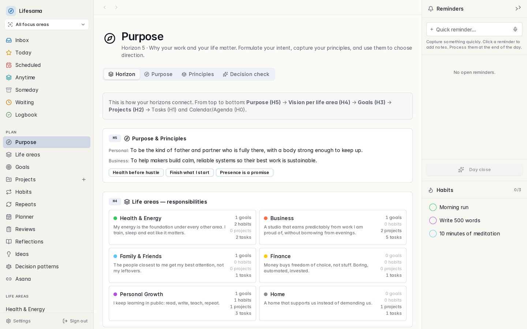
Task: Complete the 10 minutes of meditation habit
Action: tap(433, 234)
